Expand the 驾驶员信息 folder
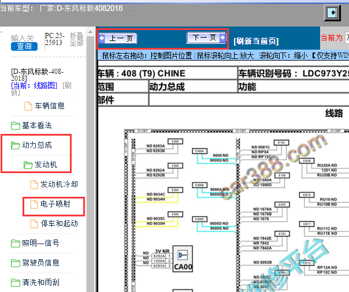 (40, 263)
